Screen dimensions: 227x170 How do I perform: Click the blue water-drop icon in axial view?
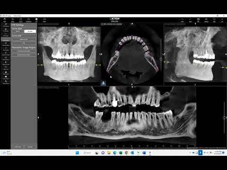click(103, 83)
